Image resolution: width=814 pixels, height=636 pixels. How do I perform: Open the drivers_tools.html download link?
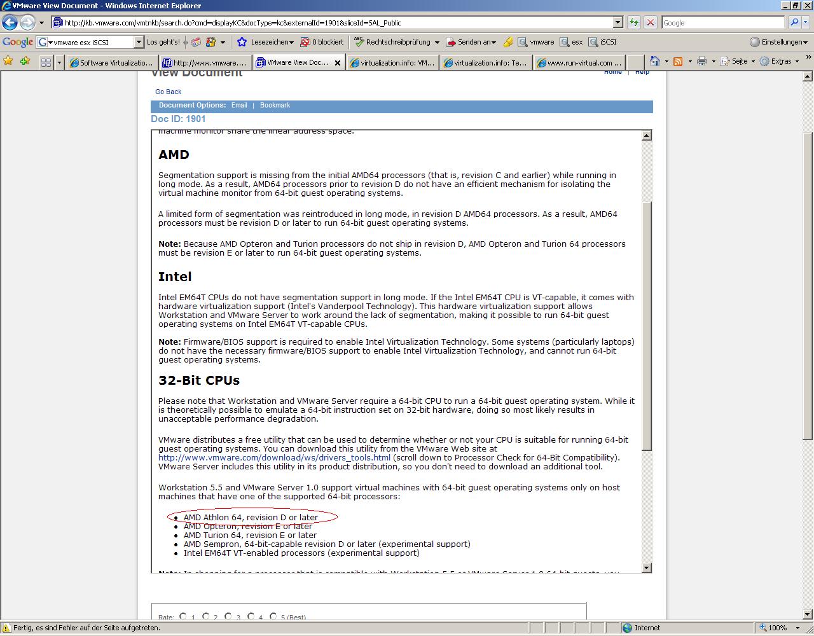(x=274, y=457)
